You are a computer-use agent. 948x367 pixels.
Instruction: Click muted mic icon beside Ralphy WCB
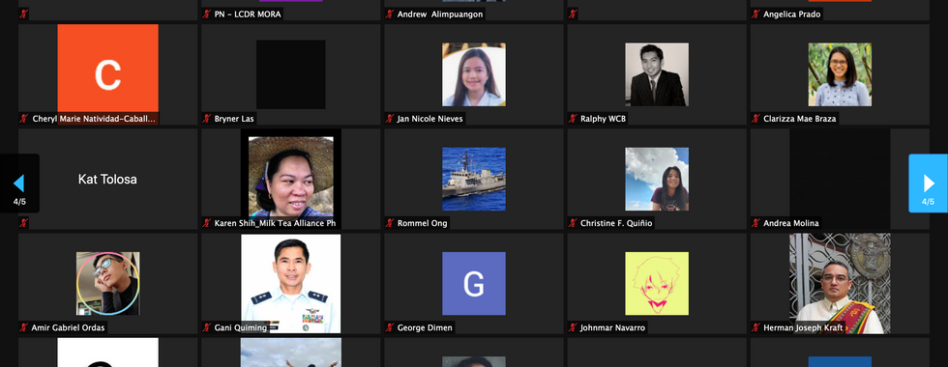573,119
